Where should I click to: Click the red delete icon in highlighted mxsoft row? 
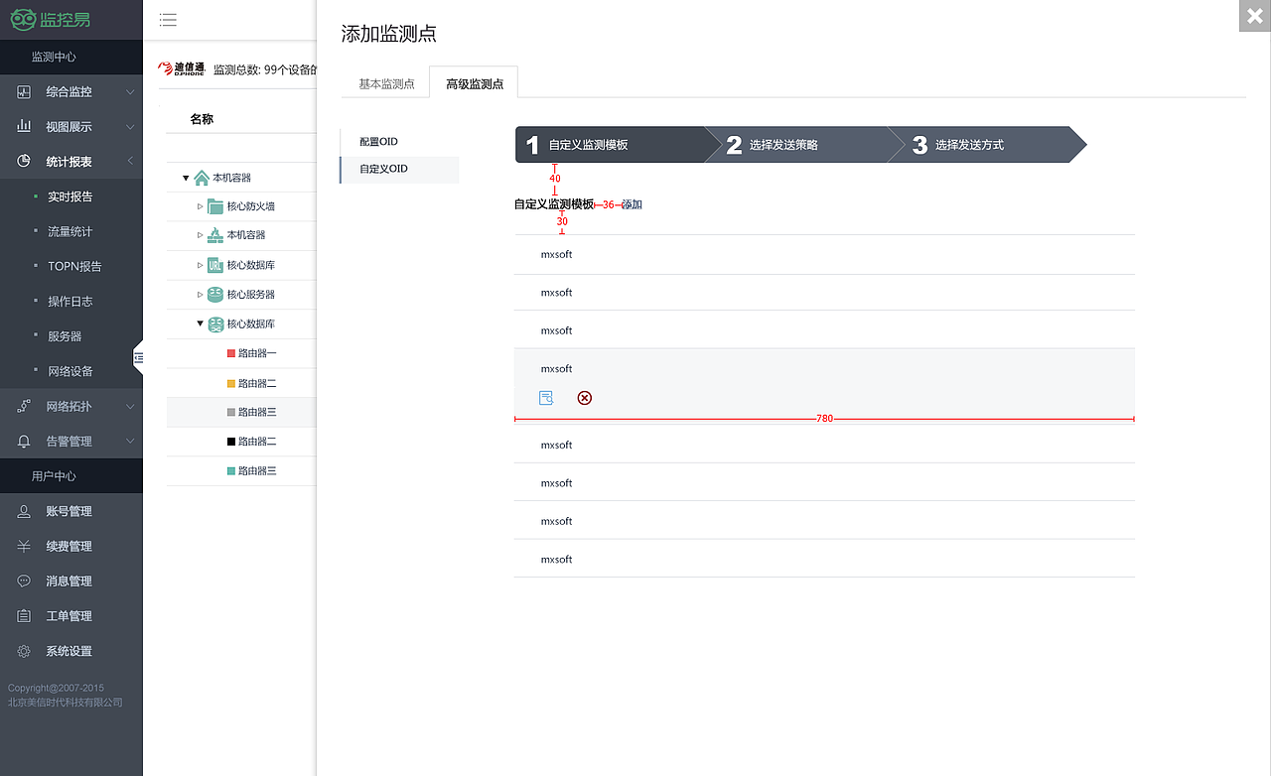[x=585, y=398]
